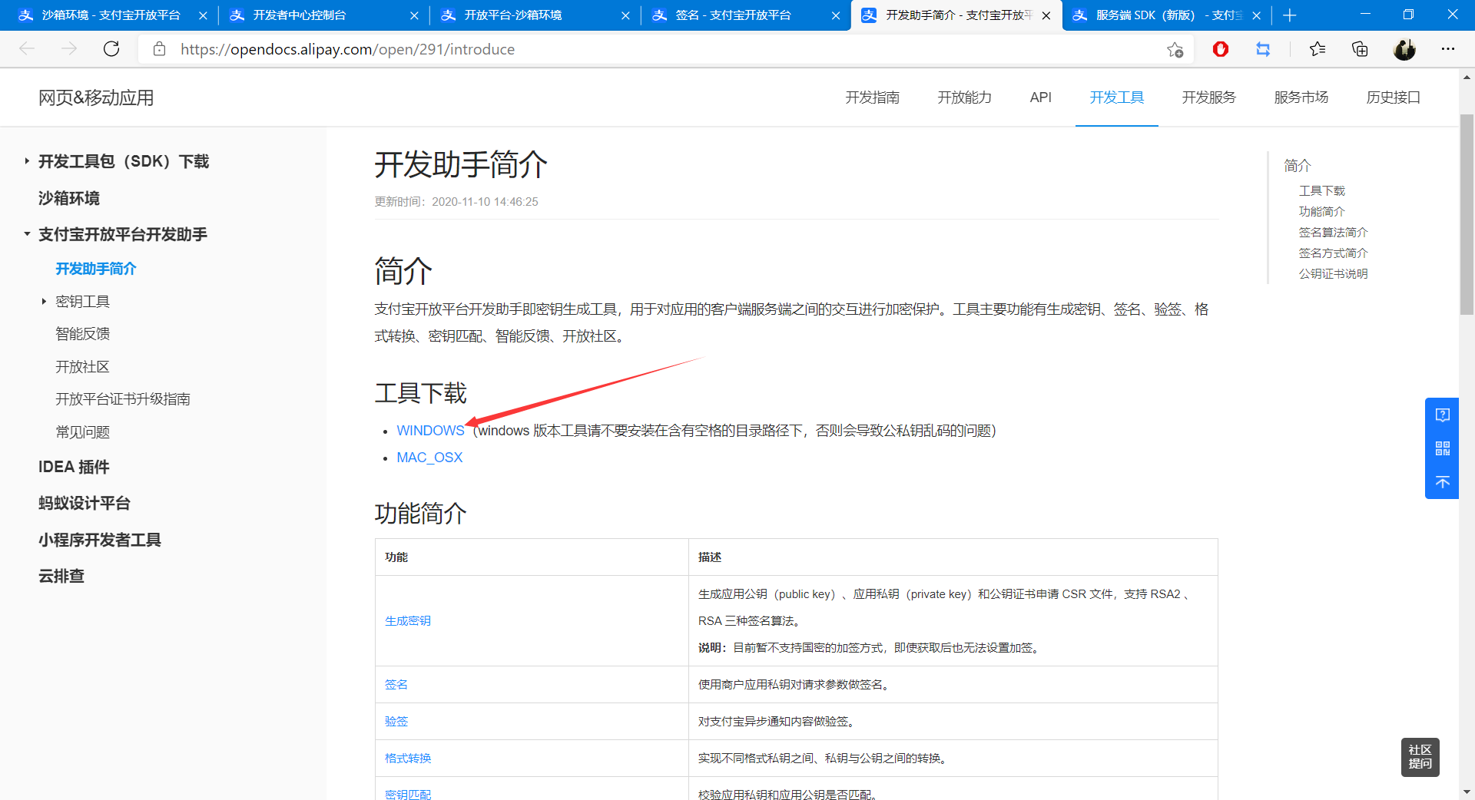The width and height of the screenshot is (1475, 800).
Task: Open 沙箱环境 in the sidebar
Action: pos(69,198)
